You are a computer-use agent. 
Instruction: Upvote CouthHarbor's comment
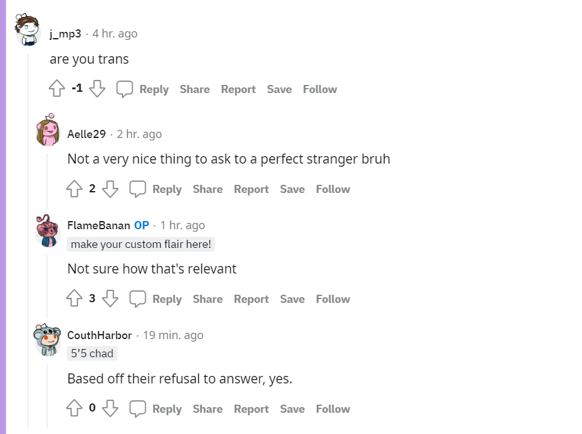74,408
